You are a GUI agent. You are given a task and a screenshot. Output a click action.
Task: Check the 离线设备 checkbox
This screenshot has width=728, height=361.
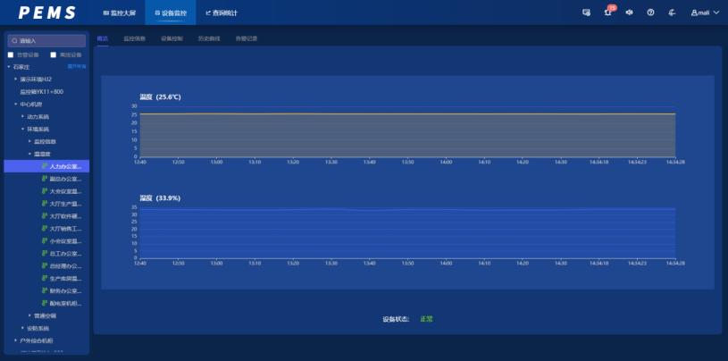pos(54,55)
